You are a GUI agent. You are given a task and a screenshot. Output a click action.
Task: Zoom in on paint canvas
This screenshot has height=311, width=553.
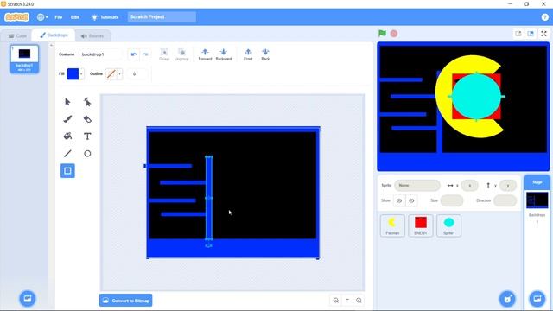click(x=359, y=301)
